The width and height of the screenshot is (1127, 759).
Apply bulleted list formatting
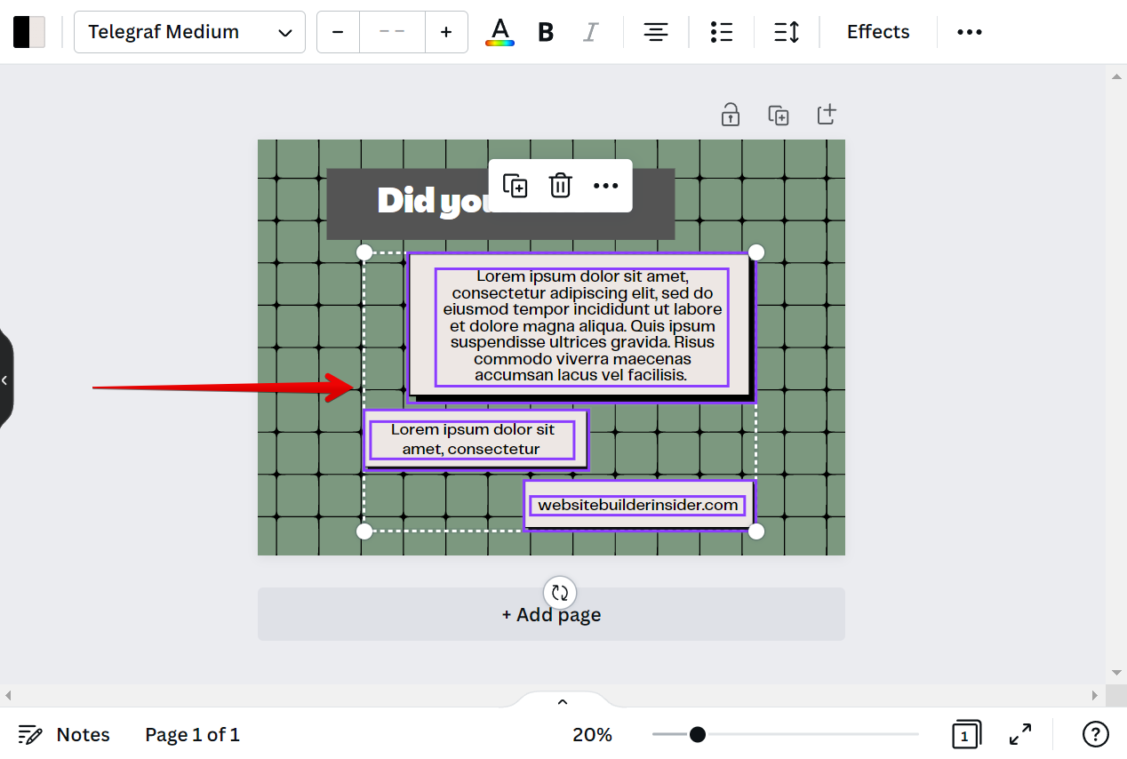721,32
